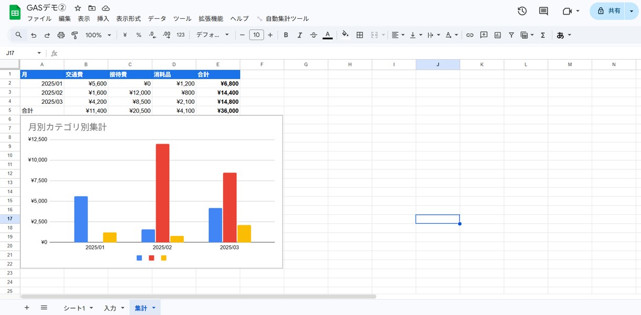Increase font size with plus button

270,35
